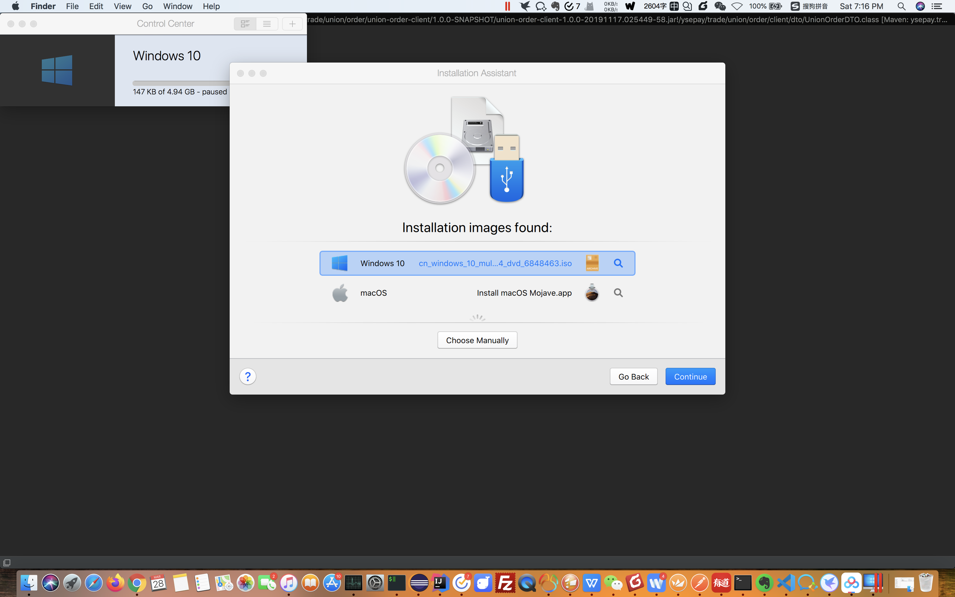Open the Window menu in the menu bar
The width and height of the screenshot is (955, 597).
click(177, 6)
